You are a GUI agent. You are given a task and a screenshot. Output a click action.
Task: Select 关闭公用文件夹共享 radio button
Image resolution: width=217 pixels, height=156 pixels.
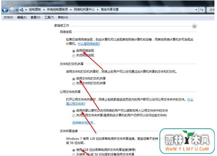[74, 116]
